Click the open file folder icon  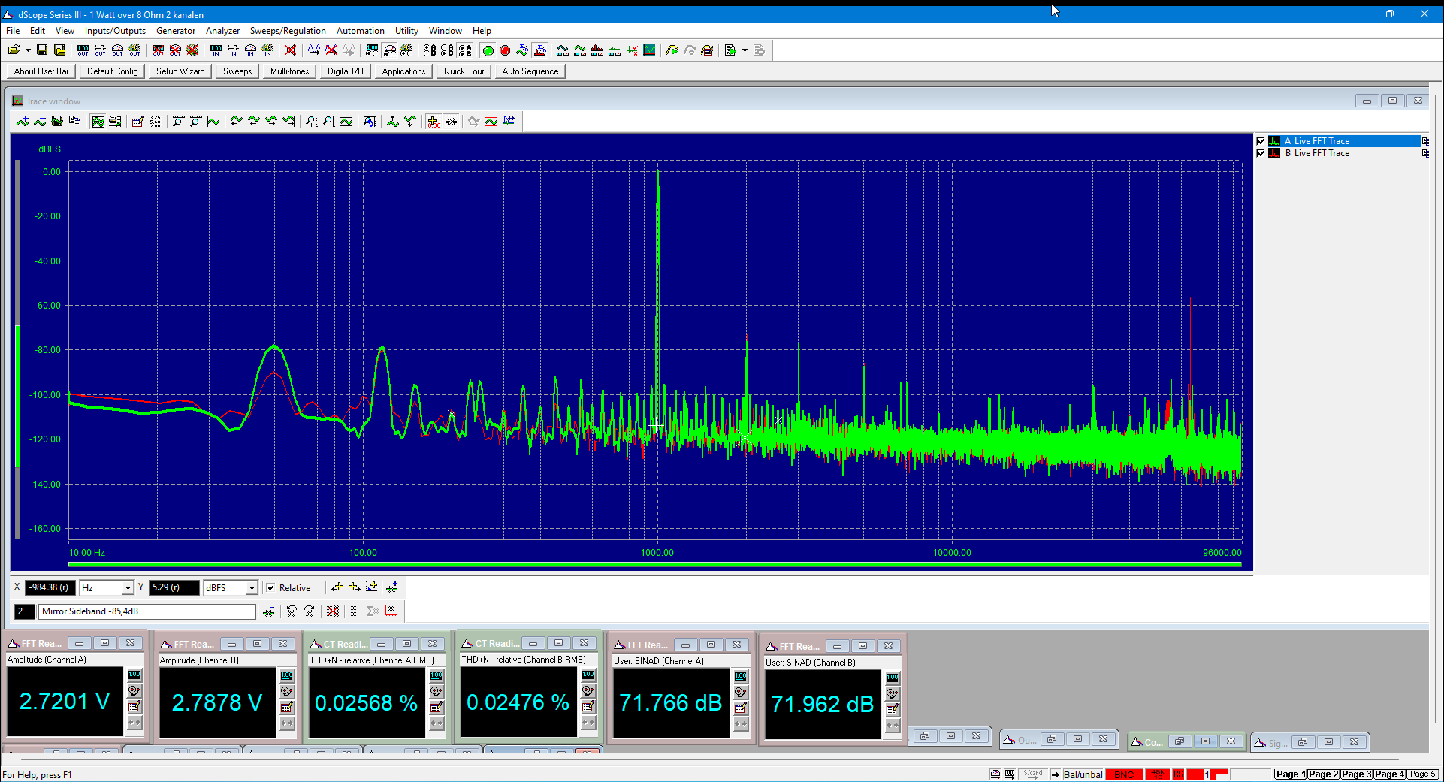[x=14, y=50]
